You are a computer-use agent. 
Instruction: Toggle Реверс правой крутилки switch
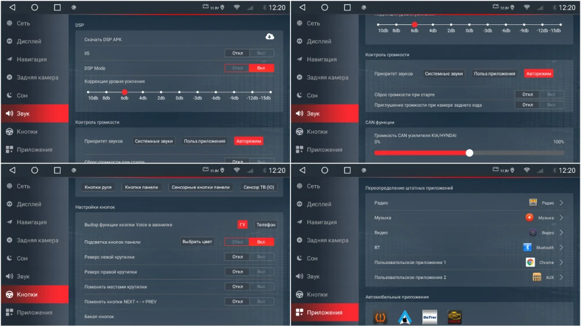[x=249, y=271]
